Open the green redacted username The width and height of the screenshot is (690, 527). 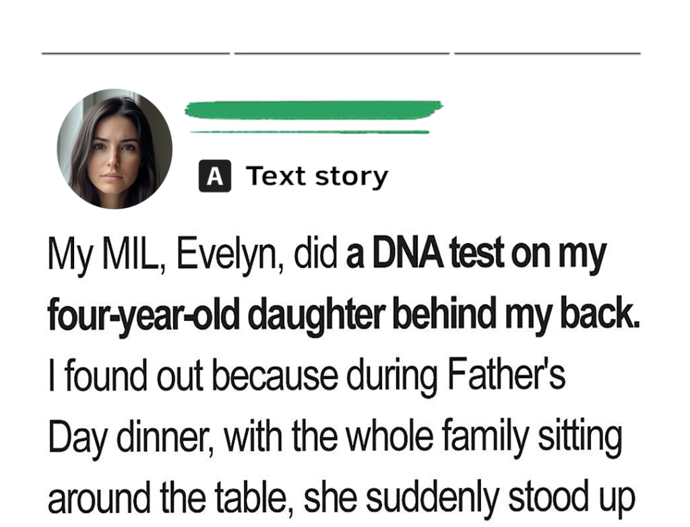(x=313, y=109)
